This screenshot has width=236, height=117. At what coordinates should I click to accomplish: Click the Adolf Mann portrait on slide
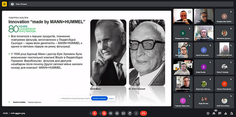coord(108,53)
